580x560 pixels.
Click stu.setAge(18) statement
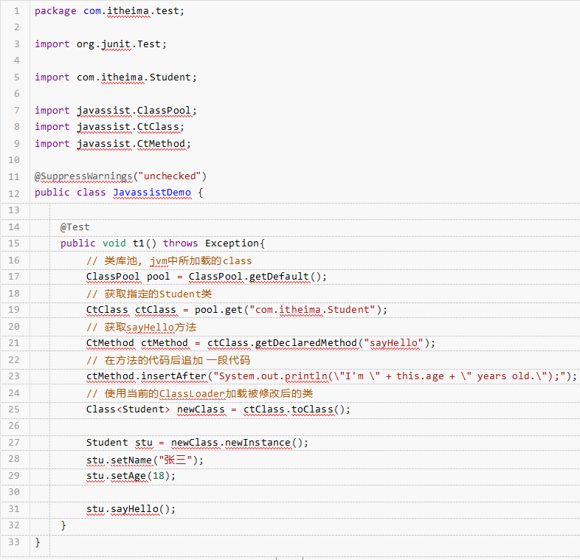(131, 476)
